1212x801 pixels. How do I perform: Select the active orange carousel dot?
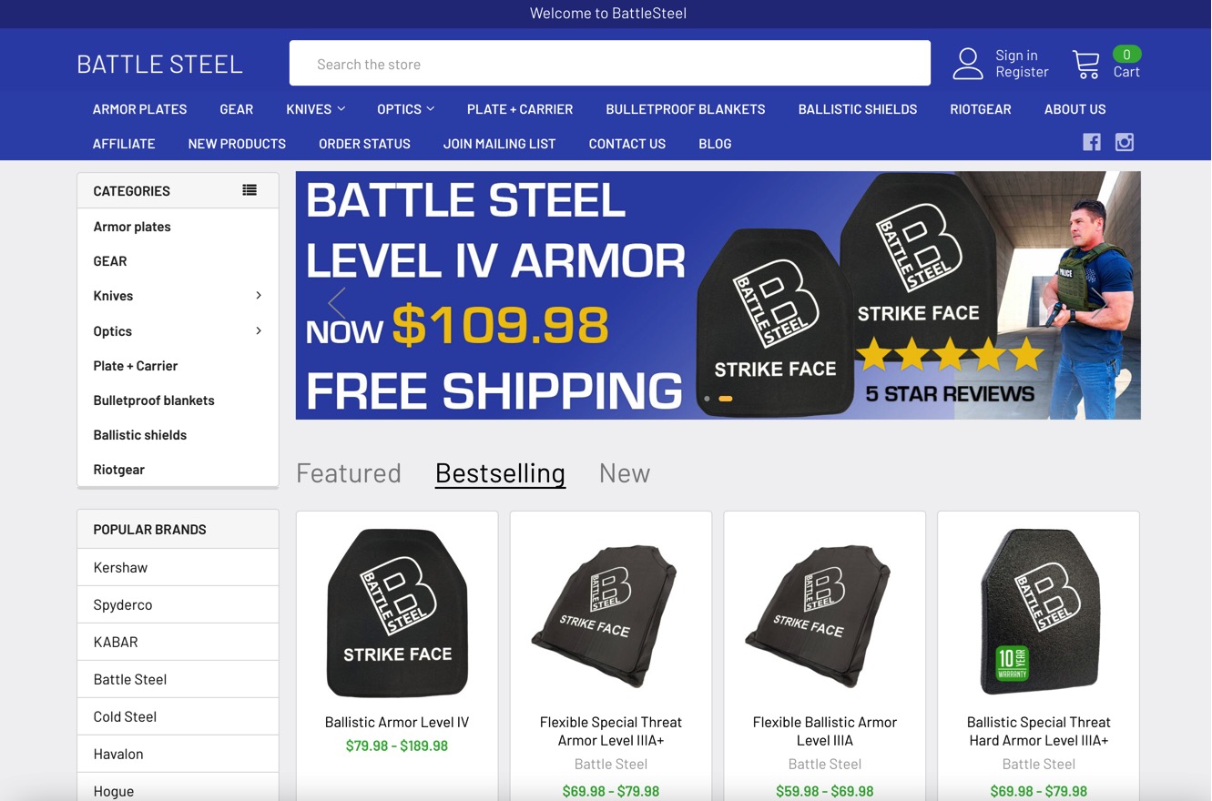click(726, 399)
